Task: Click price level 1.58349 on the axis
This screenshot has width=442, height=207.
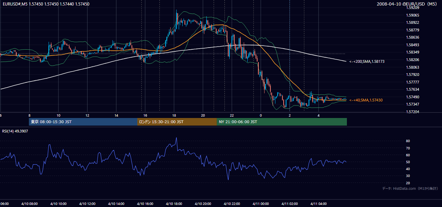Action: coord(412,52)
